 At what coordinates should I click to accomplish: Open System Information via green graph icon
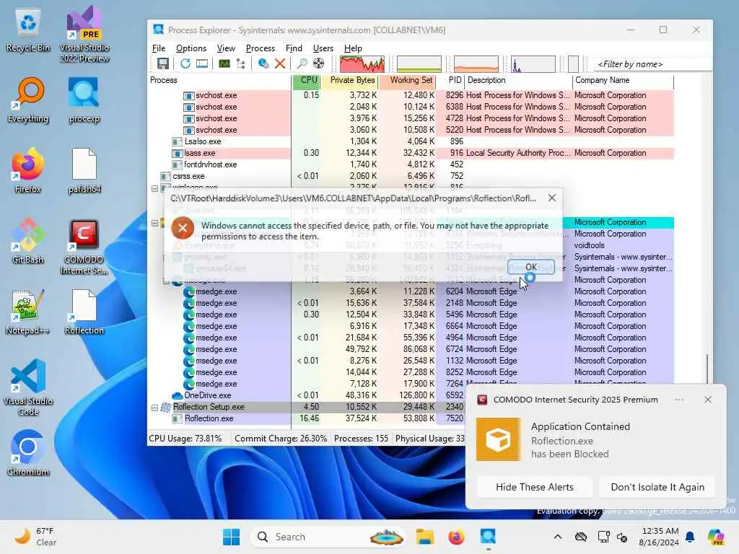[224, 63]
